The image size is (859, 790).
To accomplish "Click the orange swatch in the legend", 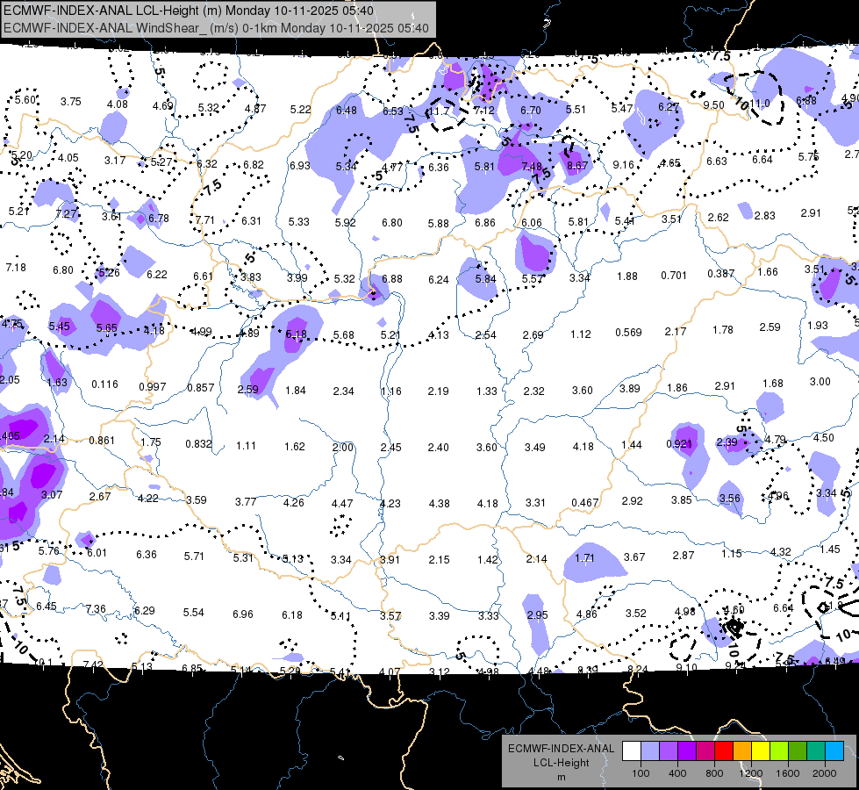I will [x=742, y=751].
